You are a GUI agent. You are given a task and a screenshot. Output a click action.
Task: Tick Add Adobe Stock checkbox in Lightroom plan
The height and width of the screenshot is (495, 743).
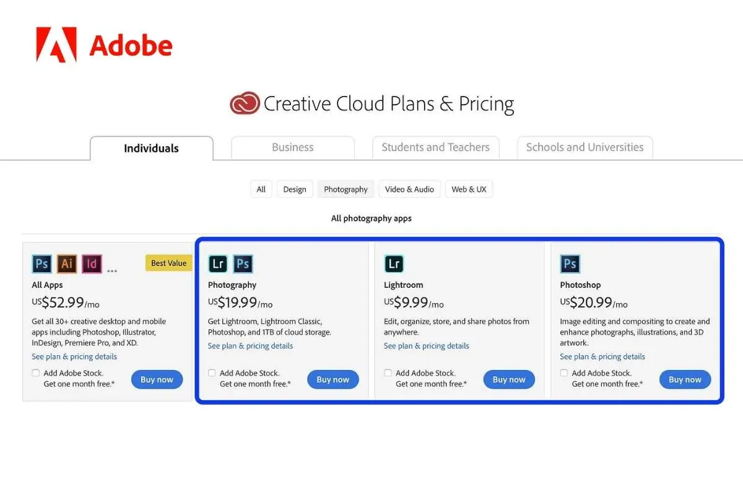point(388,373)
